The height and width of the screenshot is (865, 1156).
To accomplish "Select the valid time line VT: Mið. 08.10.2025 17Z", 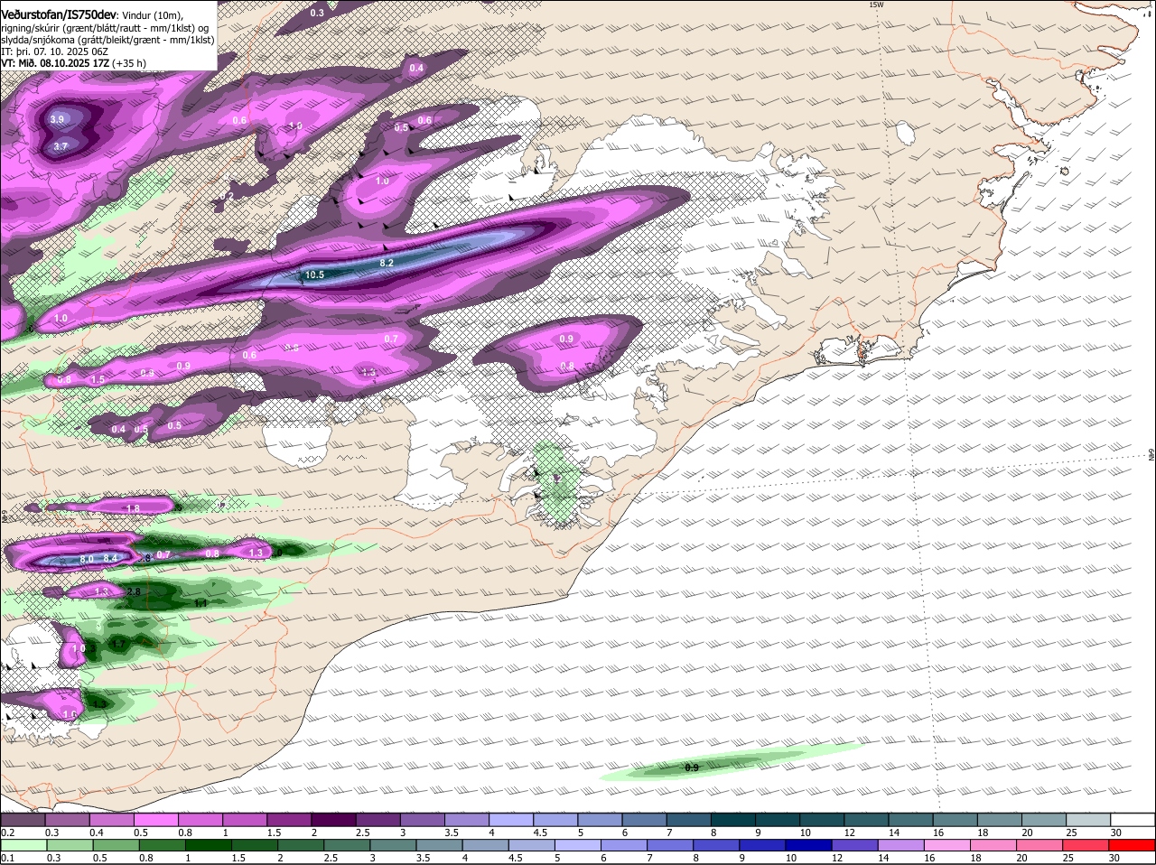I will [53, 63].
